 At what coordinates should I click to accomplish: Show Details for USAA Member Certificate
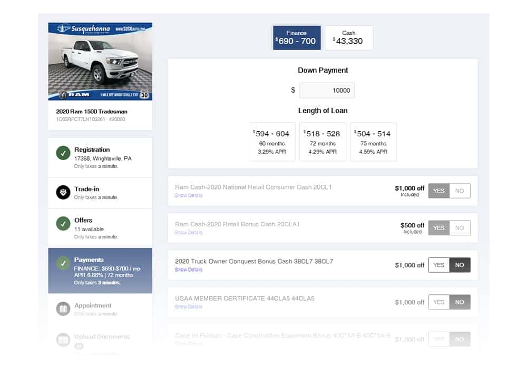click(189, 306)
